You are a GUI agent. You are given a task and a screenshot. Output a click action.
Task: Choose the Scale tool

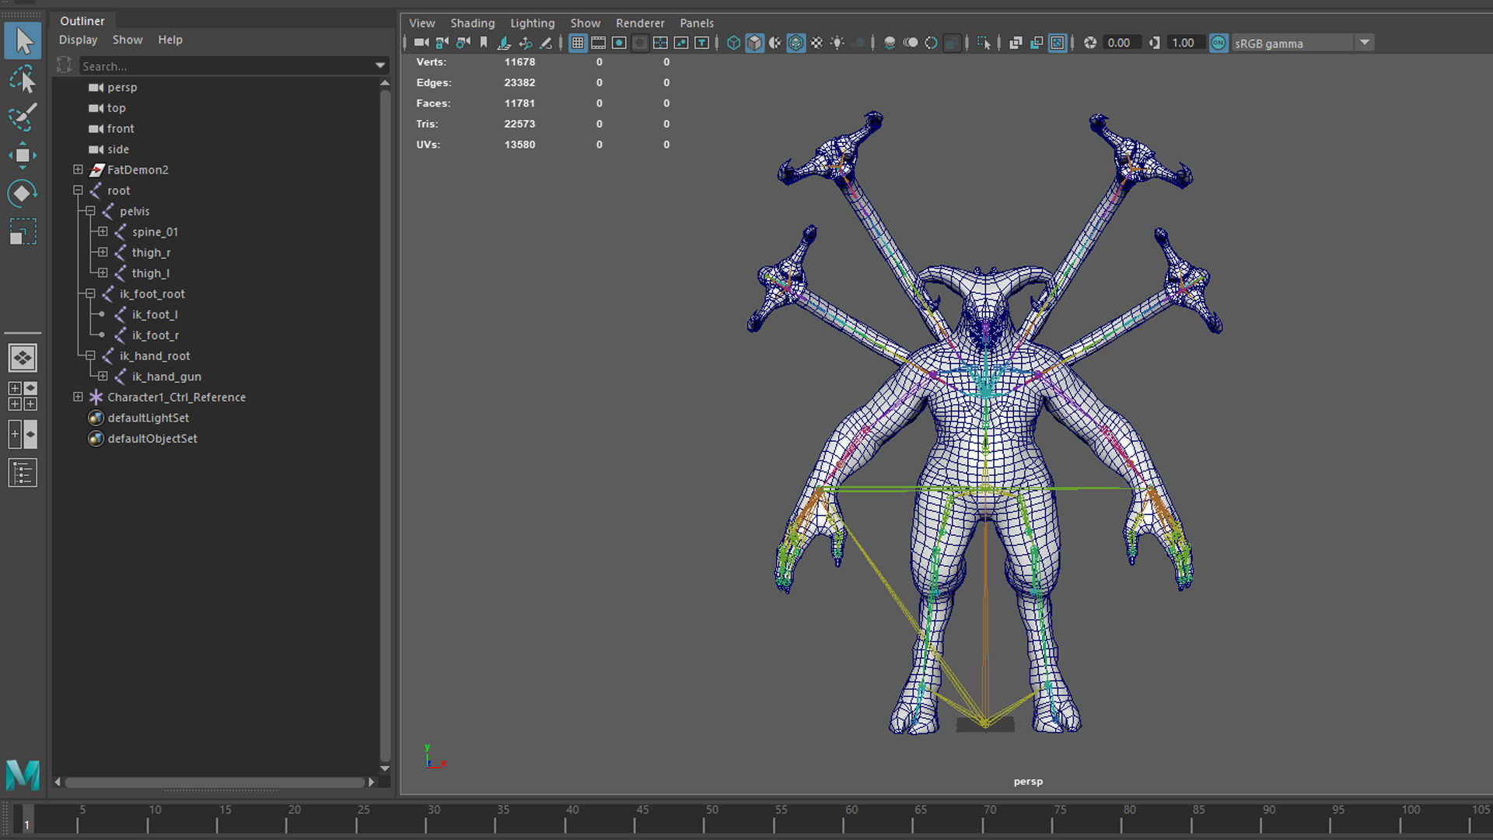23,232
